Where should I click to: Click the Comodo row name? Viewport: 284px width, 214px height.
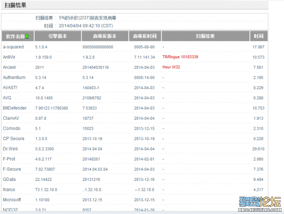point(11,128)
